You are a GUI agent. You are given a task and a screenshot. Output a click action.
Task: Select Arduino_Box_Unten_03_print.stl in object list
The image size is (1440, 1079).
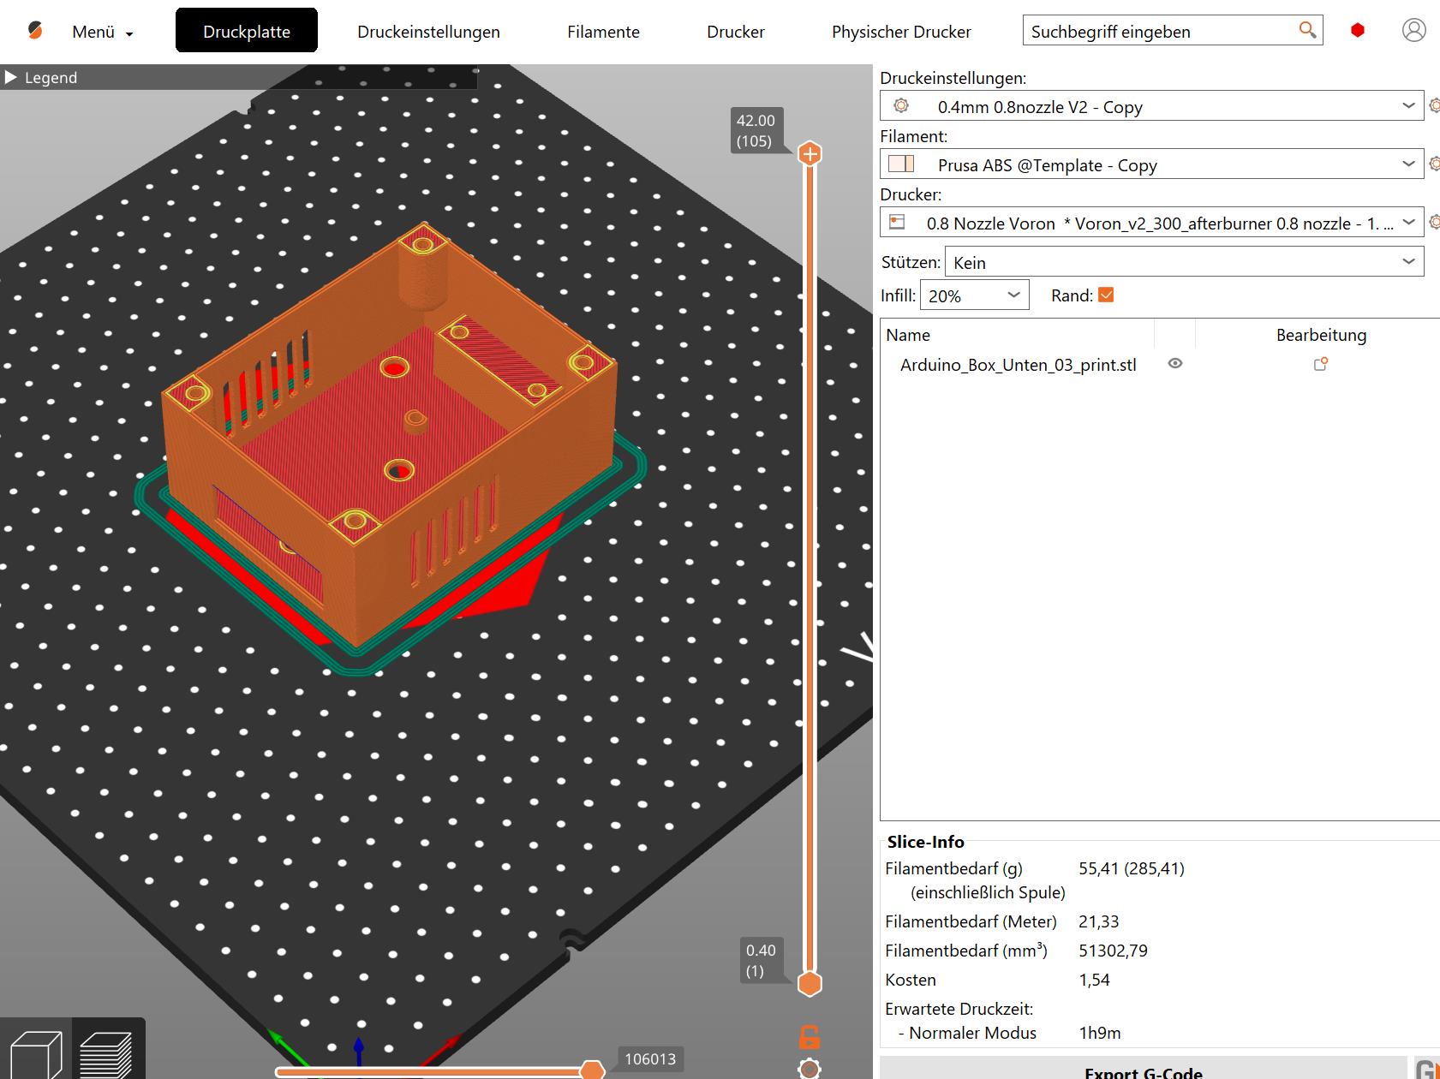coord(1019,365)
